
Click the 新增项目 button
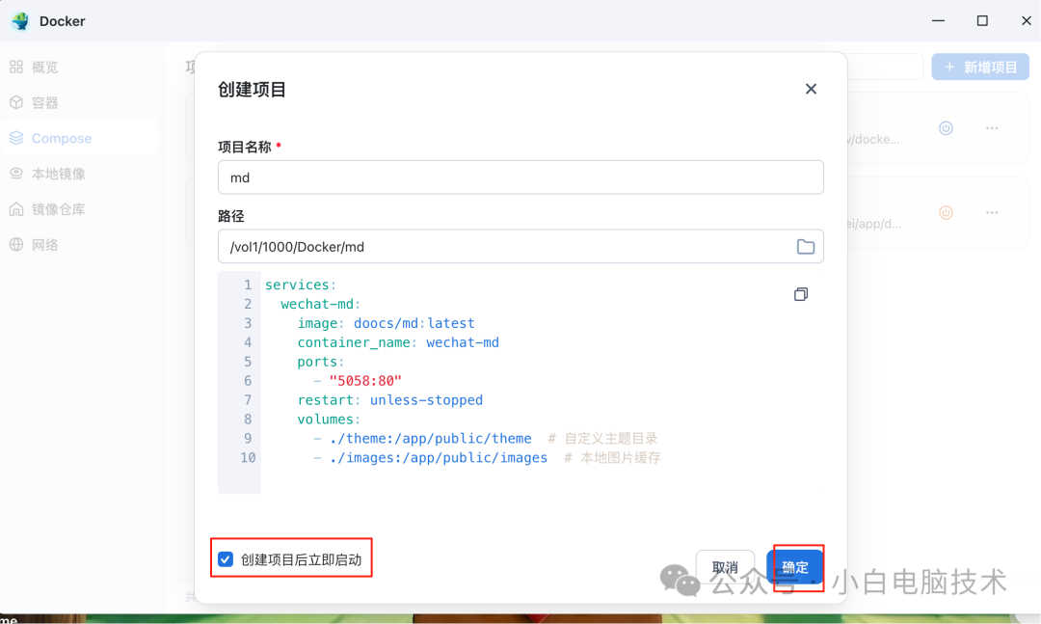tap(980, 68)
